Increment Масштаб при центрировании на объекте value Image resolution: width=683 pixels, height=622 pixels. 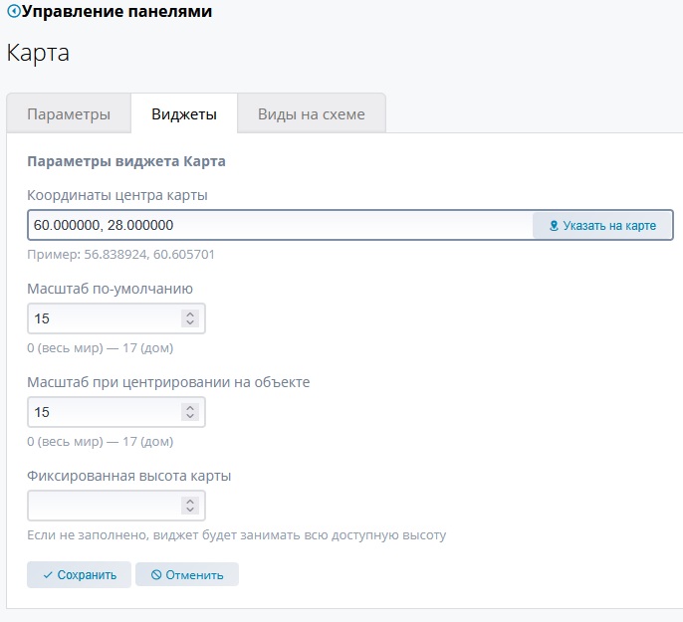(x=190, y=407)
